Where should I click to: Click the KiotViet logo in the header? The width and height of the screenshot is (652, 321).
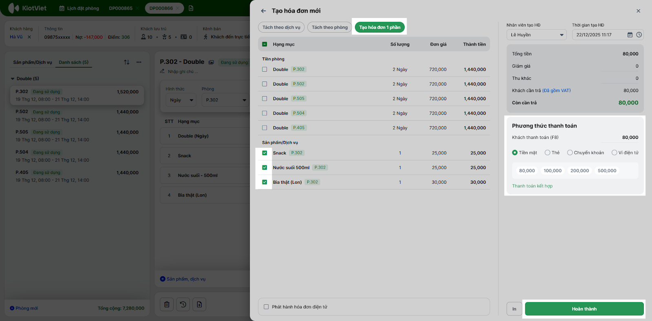click(27, 8)
